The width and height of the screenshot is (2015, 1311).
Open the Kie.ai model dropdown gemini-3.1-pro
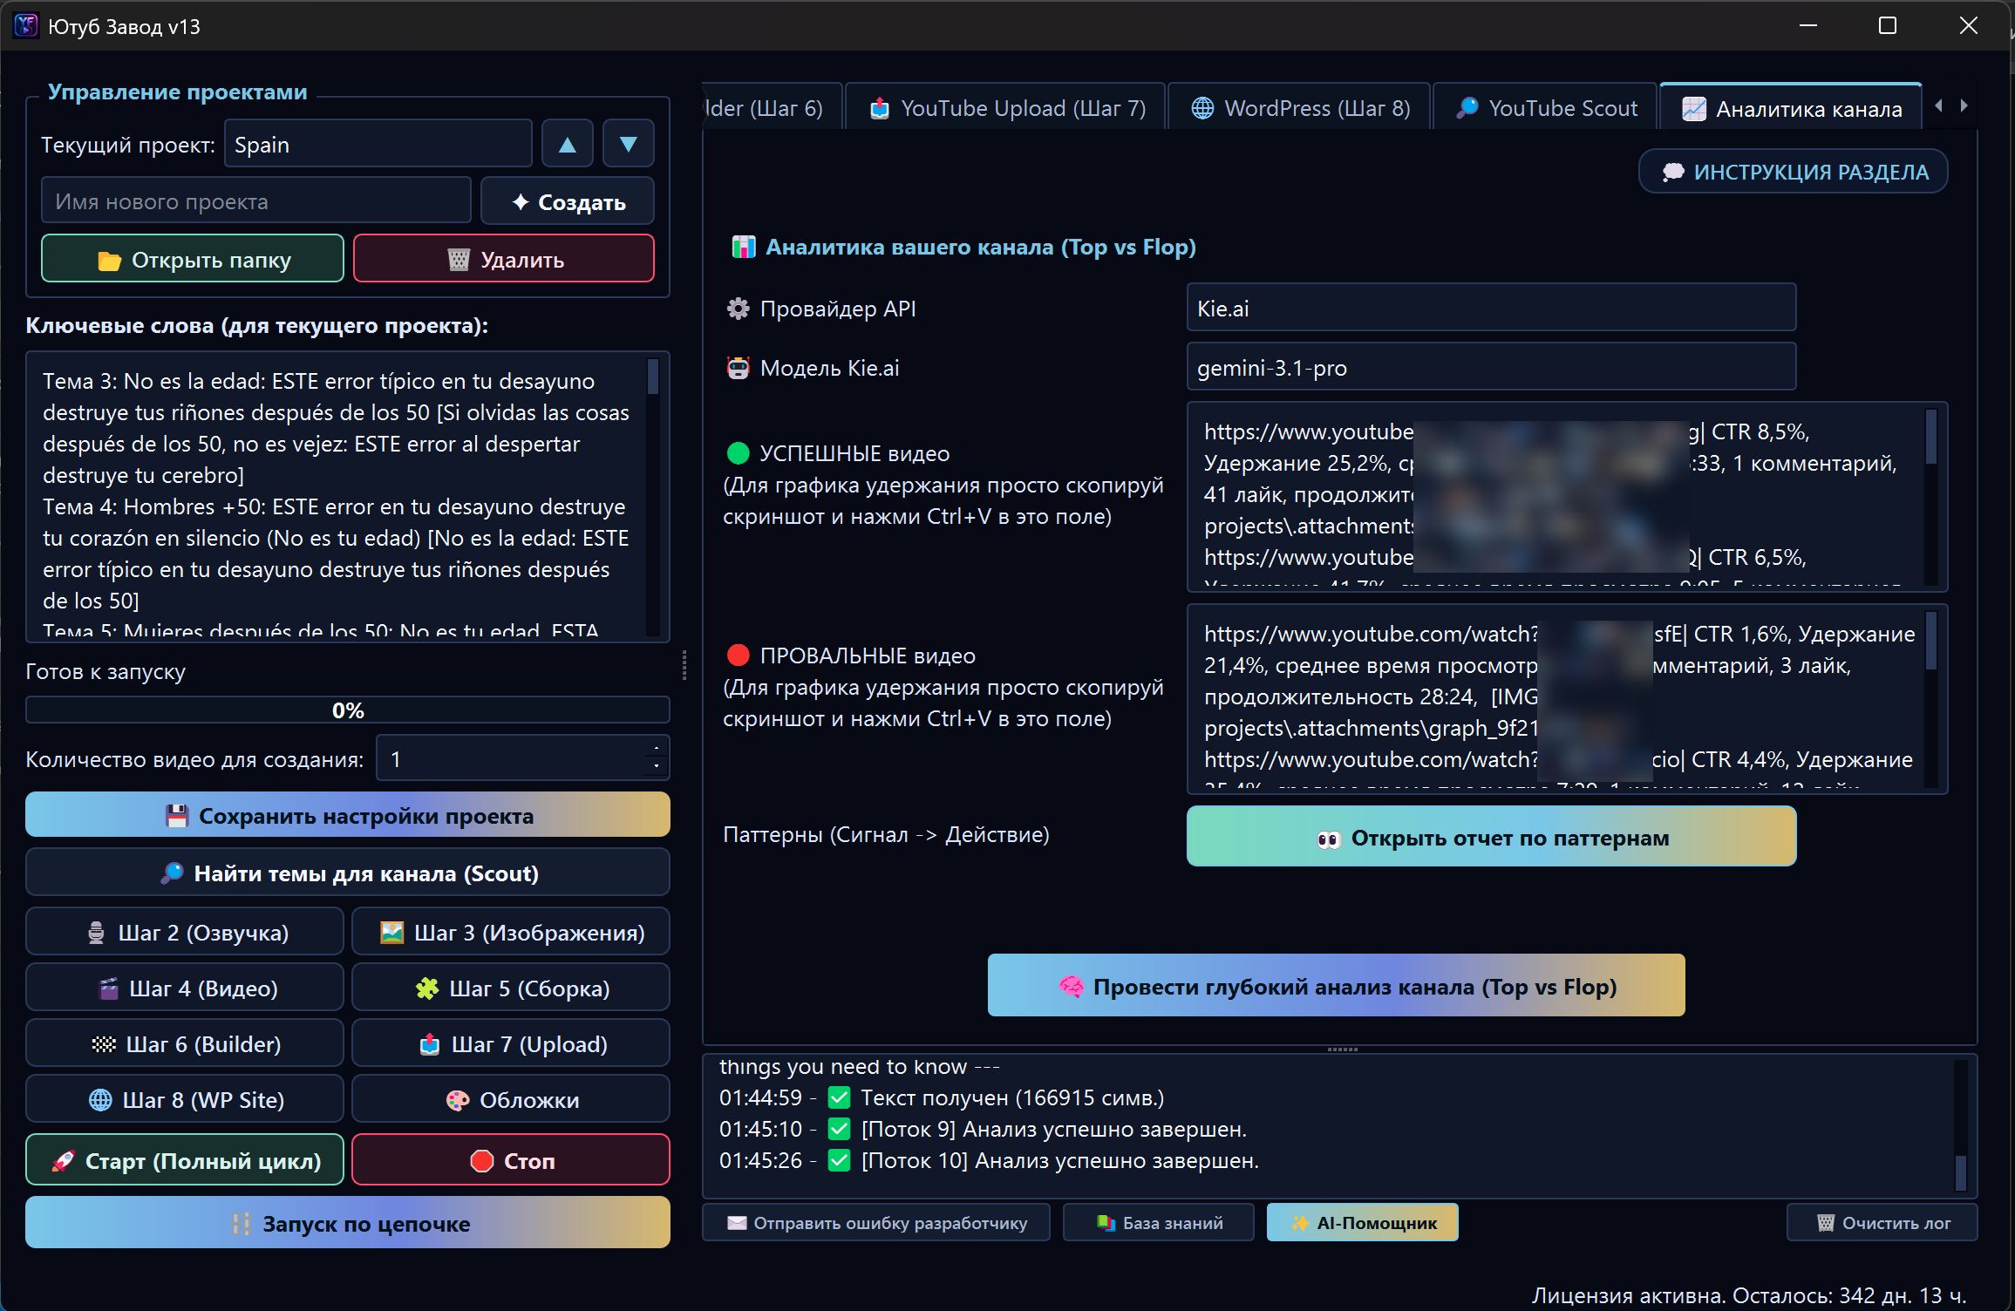1491,367
